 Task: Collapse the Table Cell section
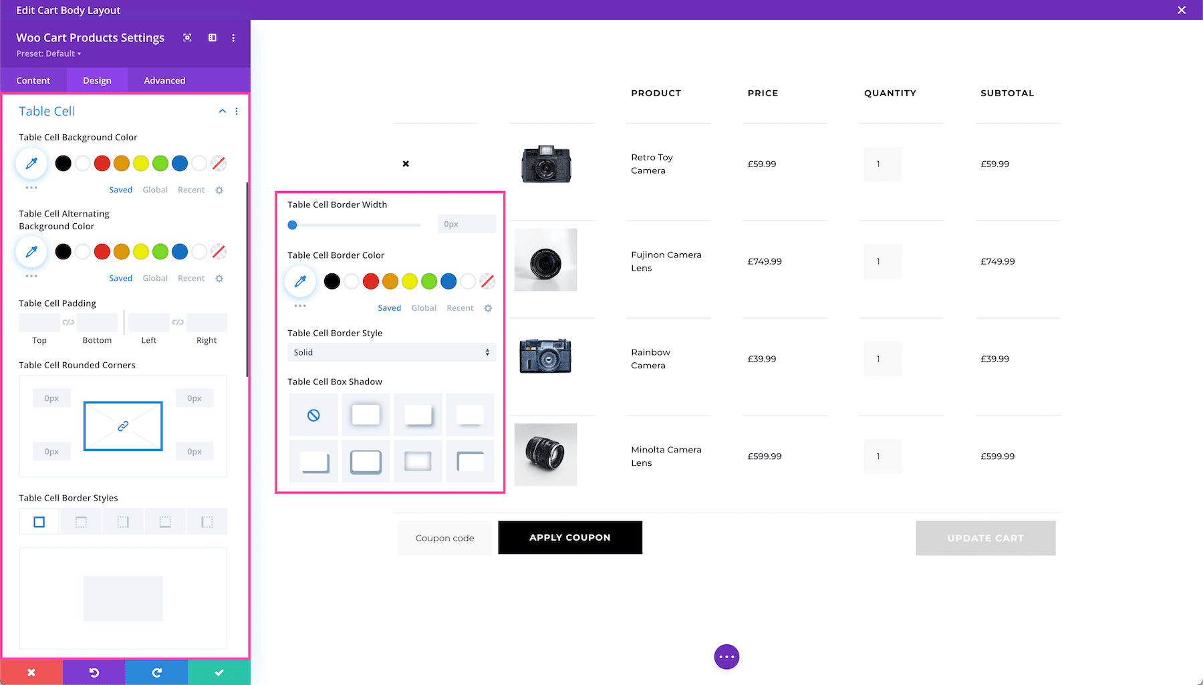click(222, 111)
